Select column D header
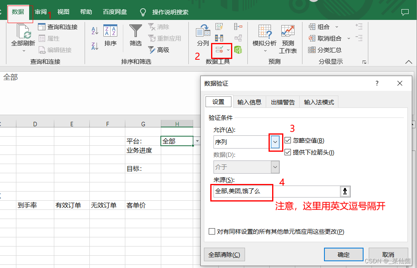 [x=35, y=124]
